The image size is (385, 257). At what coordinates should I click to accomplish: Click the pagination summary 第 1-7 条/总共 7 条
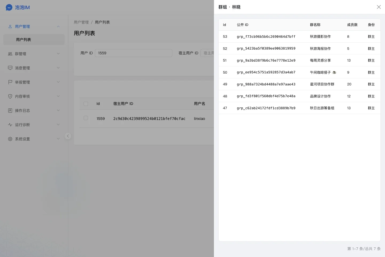(x=364, y=249)
